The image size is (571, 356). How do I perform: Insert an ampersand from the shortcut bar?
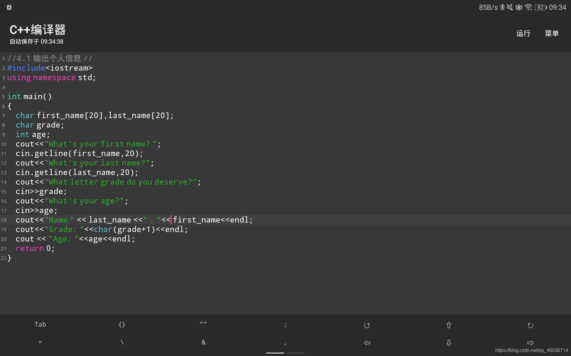(x=203, y=342)
